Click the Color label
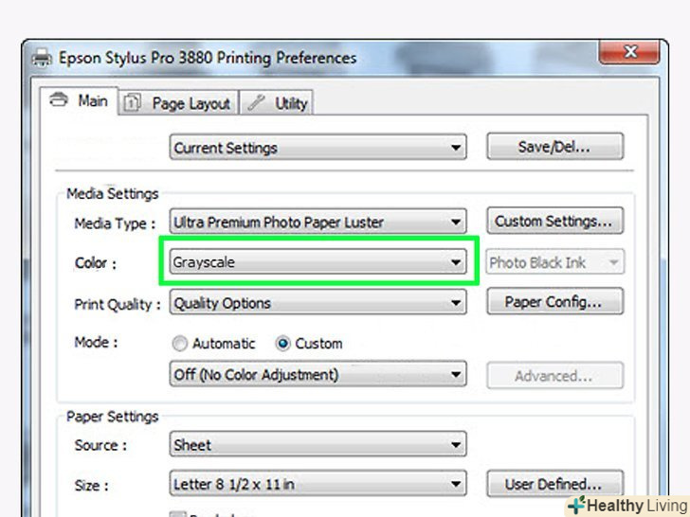Viewport: 690px width, 517px height. tap(96, 263)
